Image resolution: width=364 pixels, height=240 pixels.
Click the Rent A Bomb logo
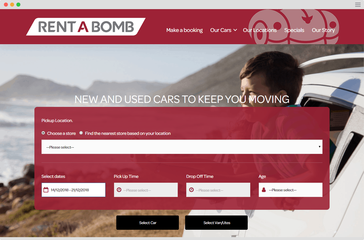86,27
